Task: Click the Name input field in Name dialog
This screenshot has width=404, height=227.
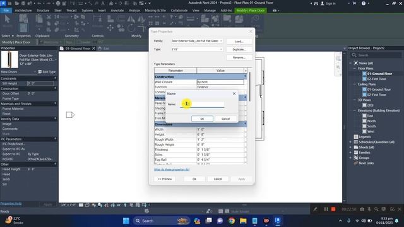Action: point(202,104)
